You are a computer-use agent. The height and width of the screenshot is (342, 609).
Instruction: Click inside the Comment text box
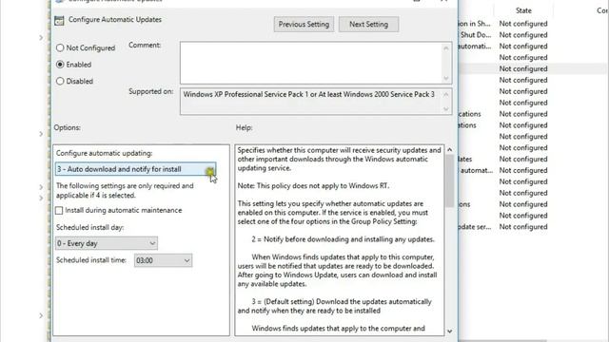click(x=311, y=63)
